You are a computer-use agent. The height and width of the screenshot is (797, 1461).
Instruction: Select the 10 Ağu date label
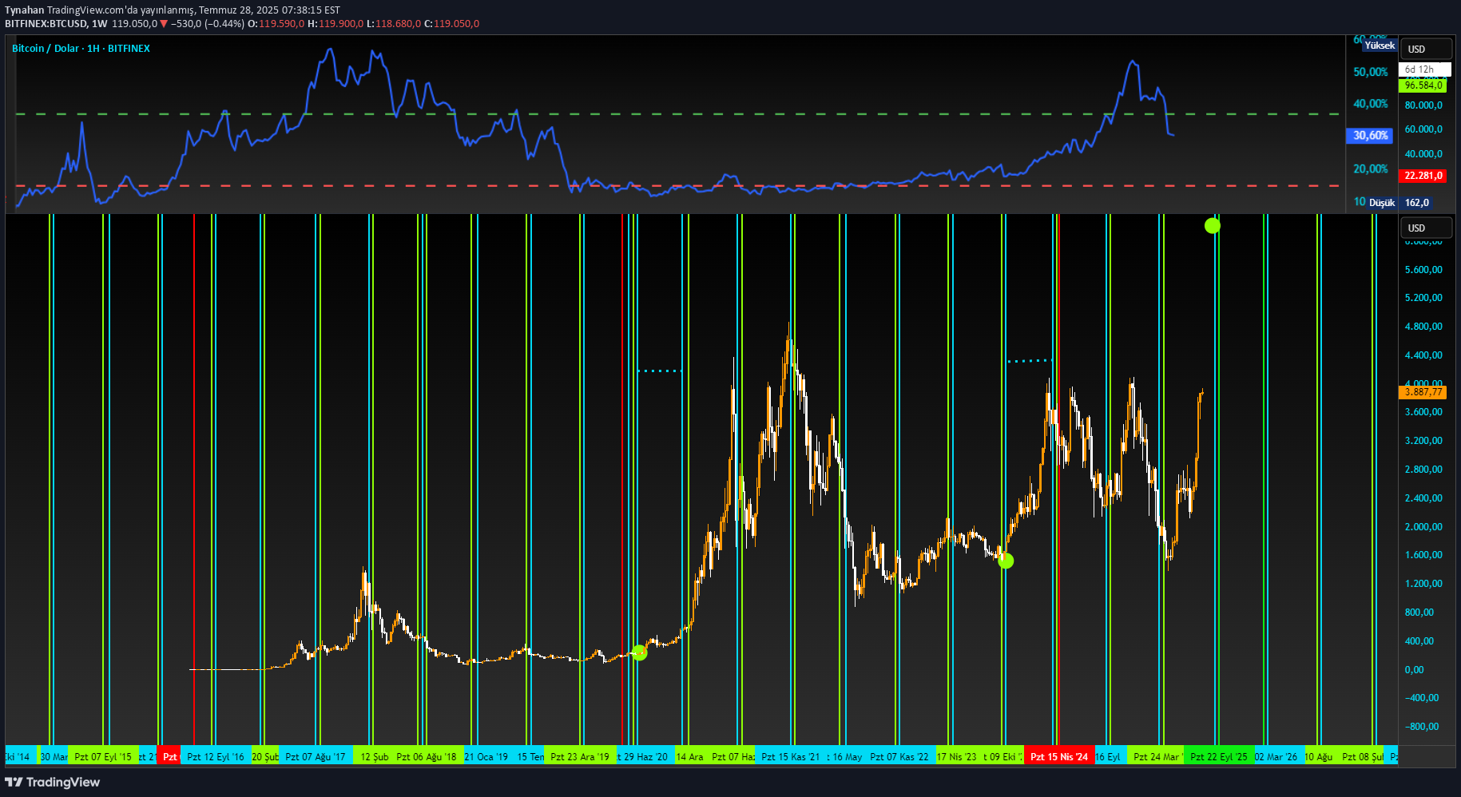[1318, 756]
